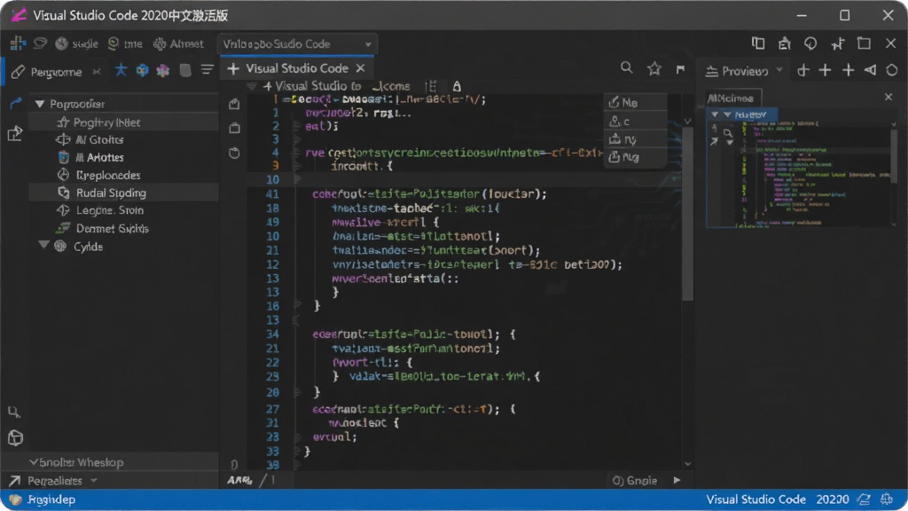This screenshot has height=511, width=908.
Task: Switch to the Visual Studio Code editor tab
Action: click(297, 68)
